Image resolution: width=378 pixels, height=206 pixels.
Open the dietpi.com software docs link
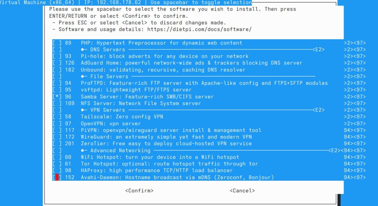[x=199, y=29]
